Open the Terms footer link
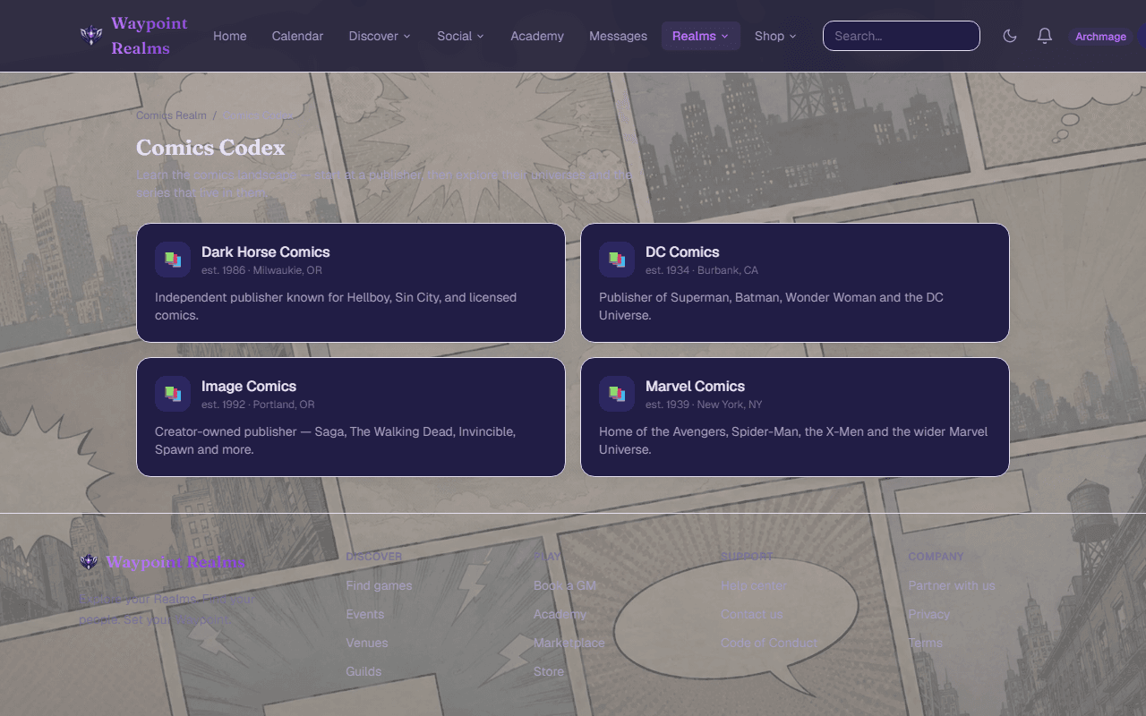Image resolution: width=1146 pixels, height=716 pixels. [926, 643]
